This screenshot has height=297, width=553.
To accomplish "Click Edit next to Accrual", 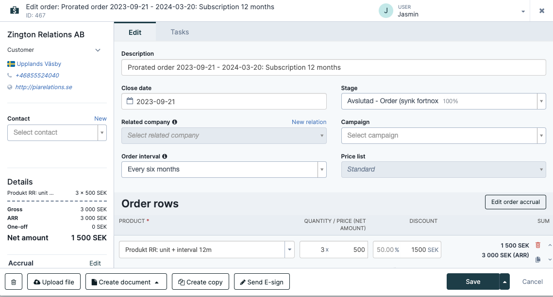I will click(x=95, y=263).
